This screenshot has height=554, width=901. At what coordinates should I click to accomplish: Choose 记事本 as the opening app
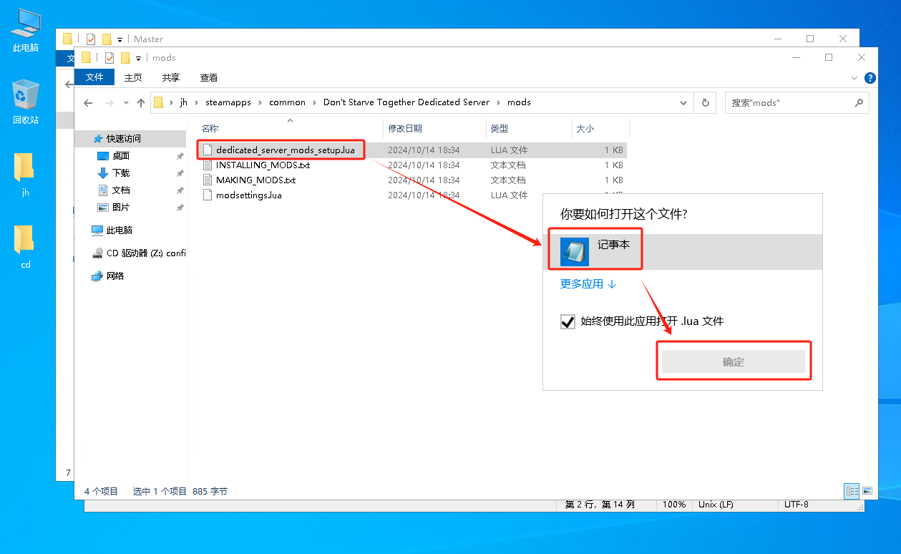click(683, 251)
